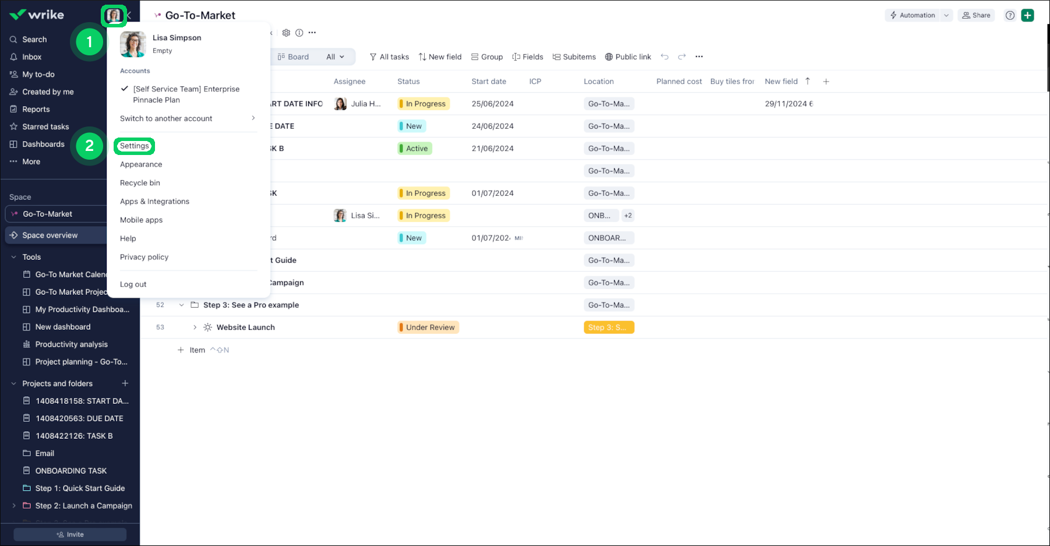Screen dimensions: 1050x546
Task: Click the Automation button
Action: (912, 16)
